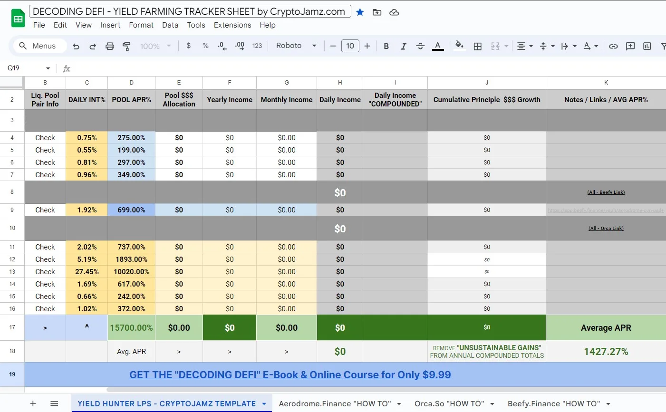This screenshot has height=412, width=666.
Task: Open the fill color picker
Action: coord(459,46)
